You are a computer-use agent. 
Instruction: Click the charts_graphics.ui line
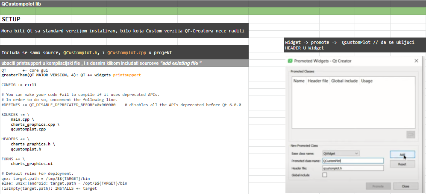(32, 164)
